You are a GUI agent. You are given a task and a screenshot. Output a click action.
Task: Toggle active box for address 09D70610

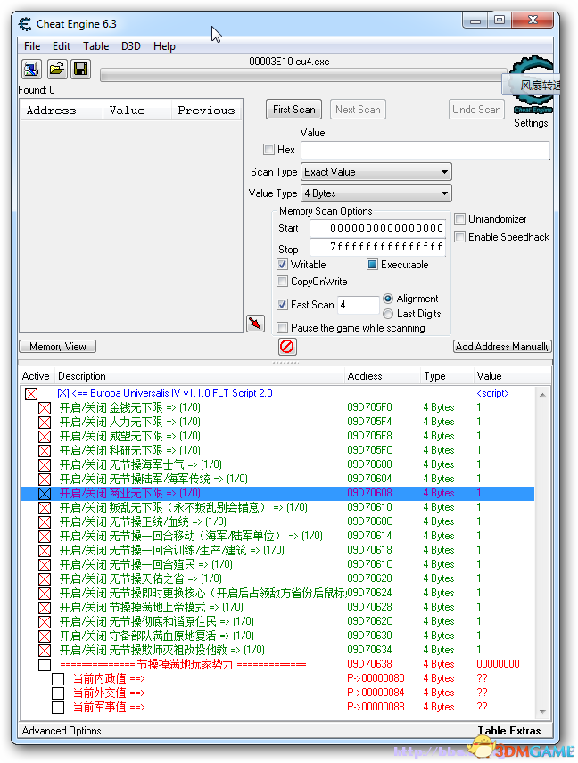[x=45, y=507]
